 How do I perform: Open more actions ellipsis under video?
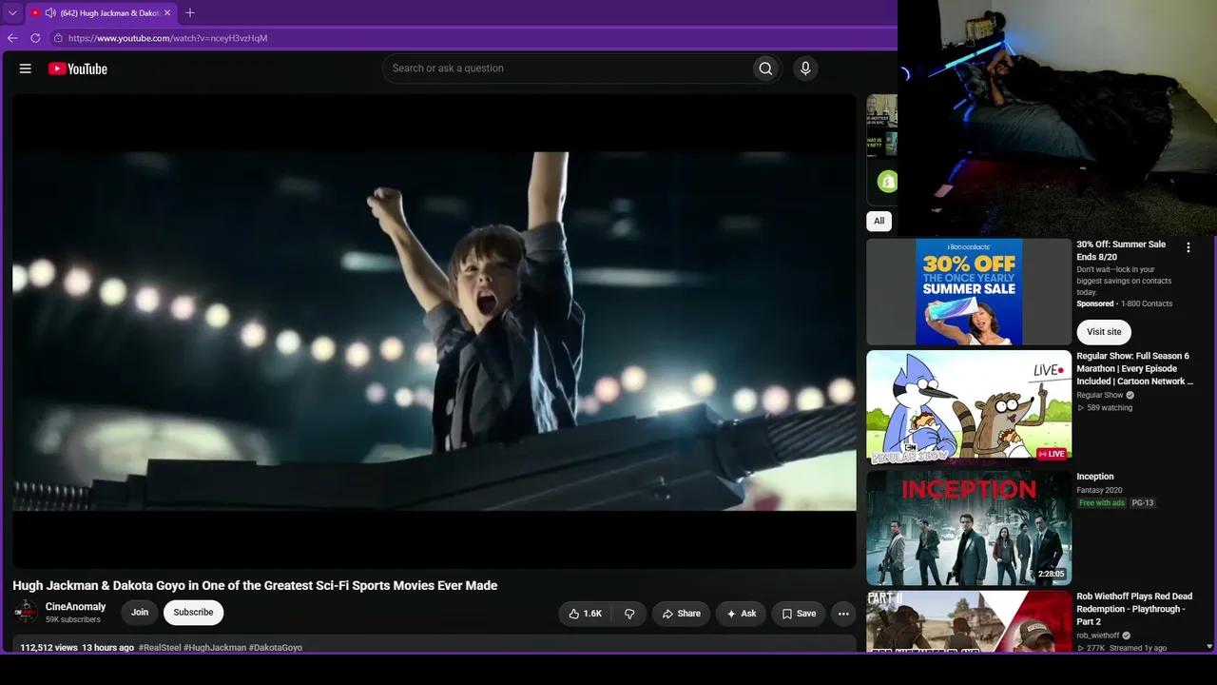tap(843, 614)
